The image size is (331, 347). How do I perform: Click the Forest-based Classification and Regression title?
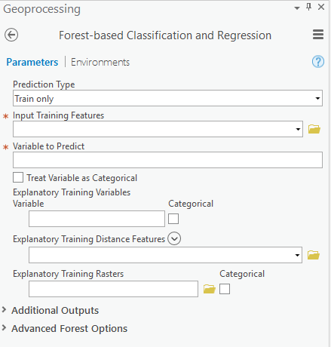pos(165,35)
